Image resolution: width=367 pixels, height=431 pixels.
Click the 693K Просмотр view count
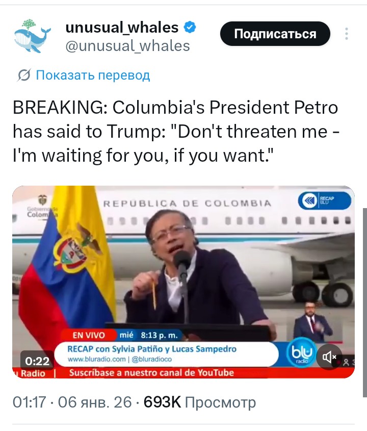coord(200,402)
